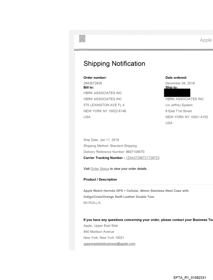Click the uppereastsidebusiness@apple.com email link
The height and width of the screenshot is (280, 213).
109,244
